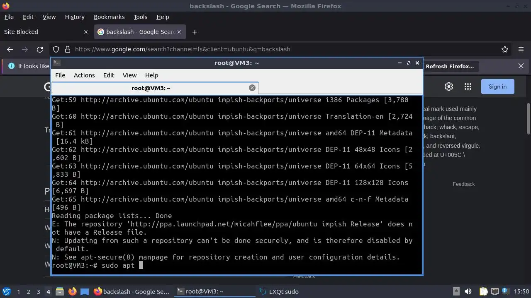Open Firefox File menu

(x=9, y=17)
